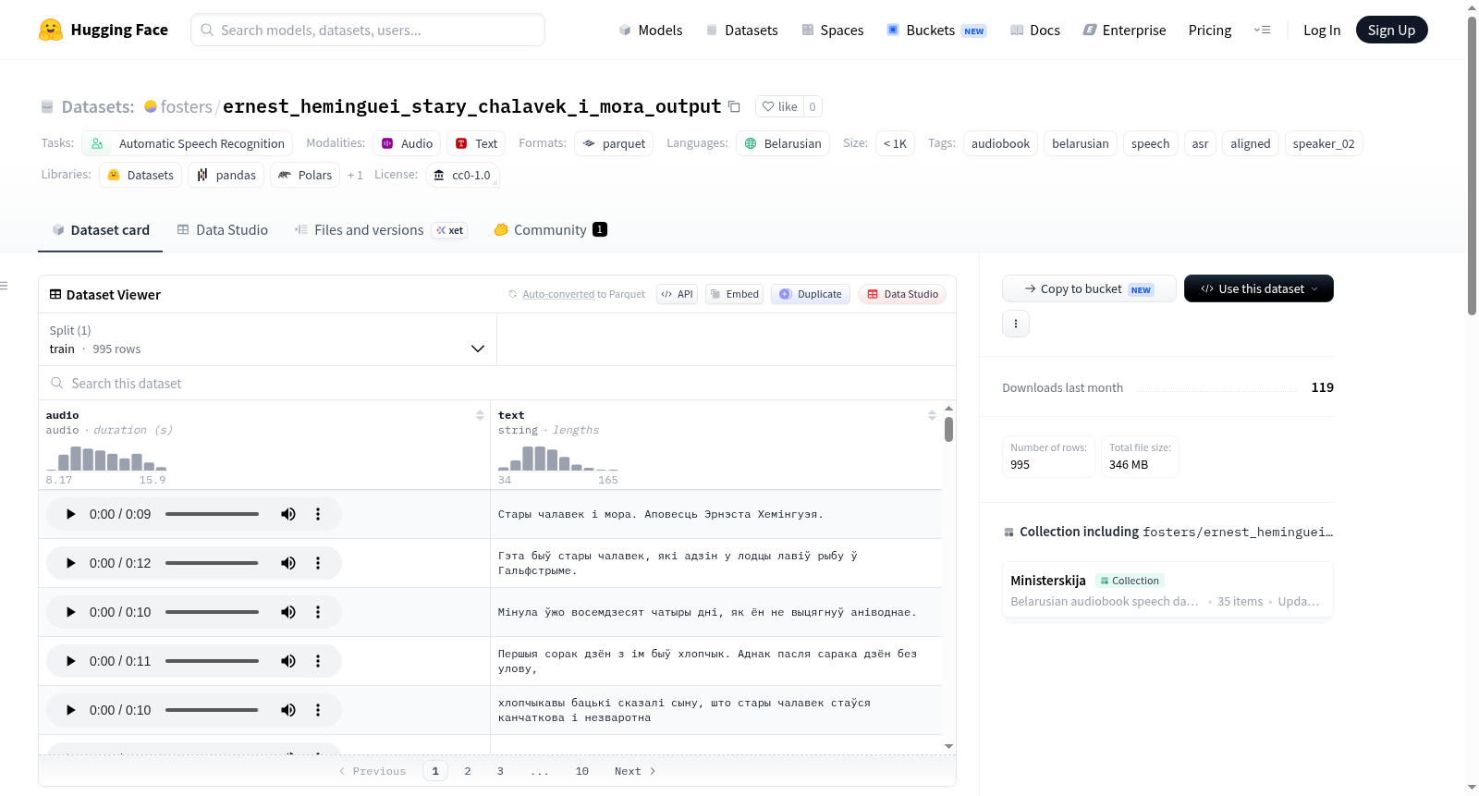Select the parquet format tag
This screenshot has width=1479, height=796.
tap(614, 143)
